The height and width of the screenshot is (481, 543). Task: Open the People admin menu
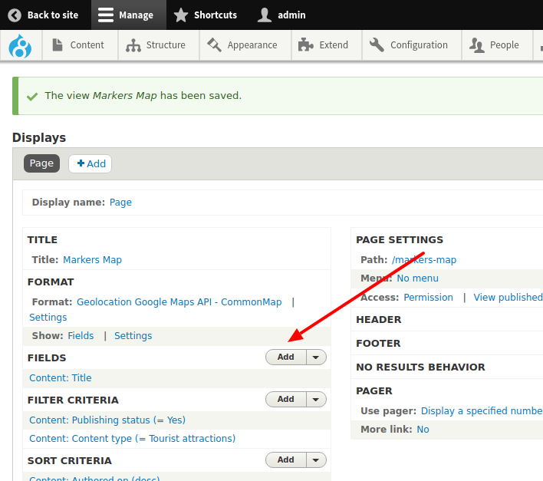pos(495,45)
